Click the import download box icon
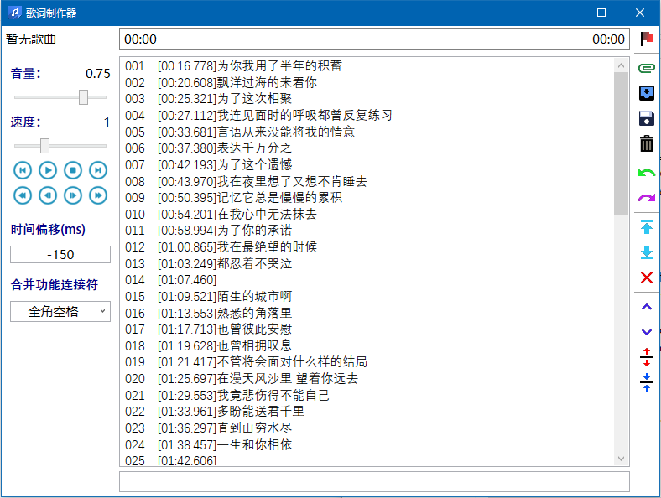This screenshot has height=498, width=661. point(646,93)
